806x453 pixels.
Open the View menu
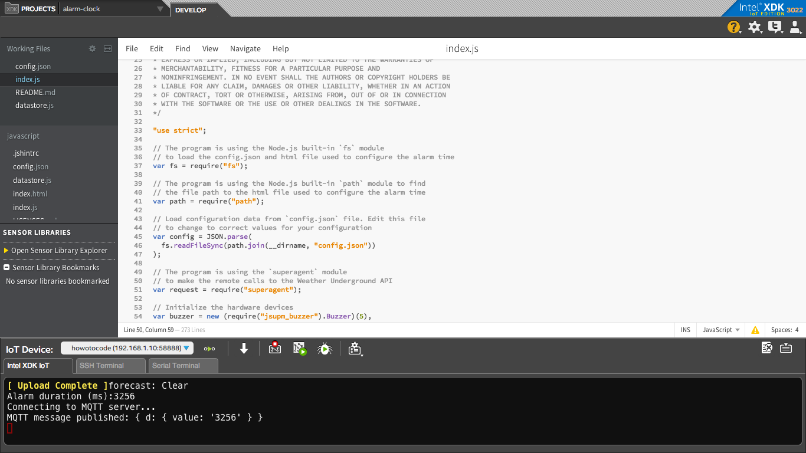click(210, 48)
